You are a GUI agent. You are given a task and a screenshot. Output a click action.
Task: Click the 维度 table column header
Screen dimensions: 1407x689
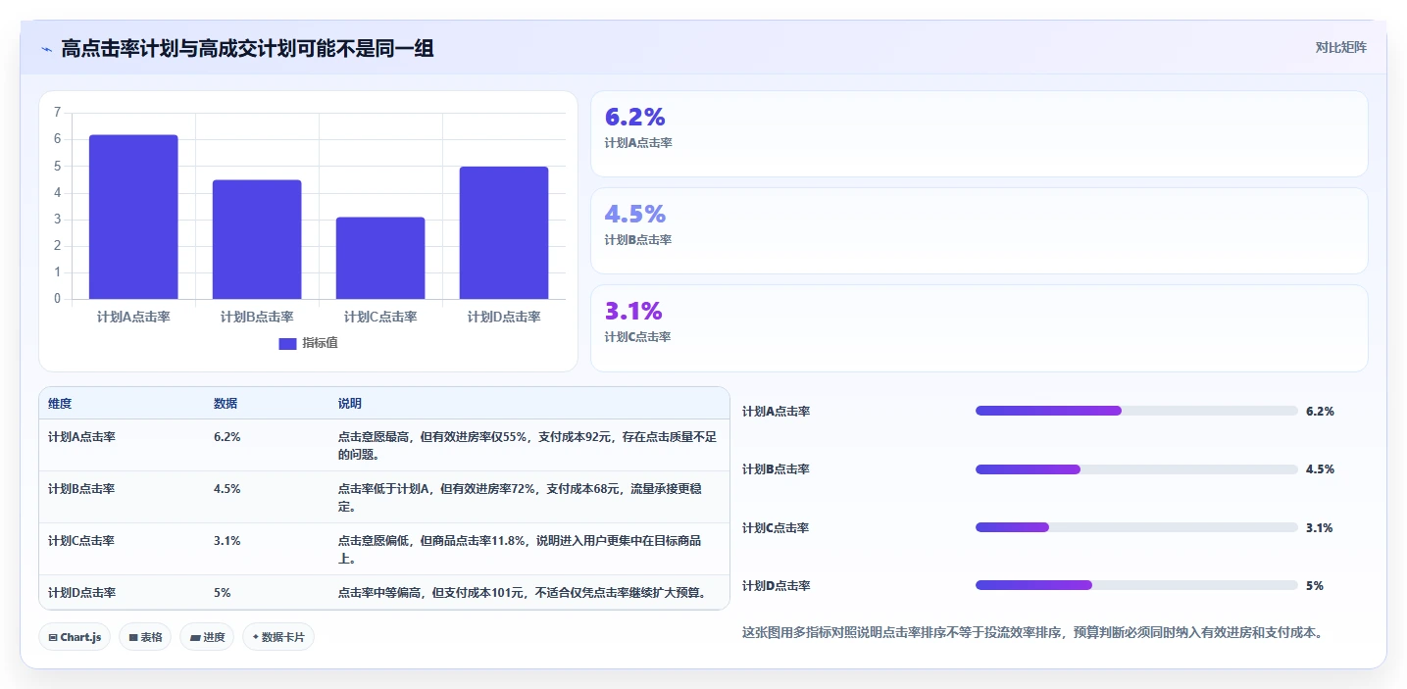point(60,404)
